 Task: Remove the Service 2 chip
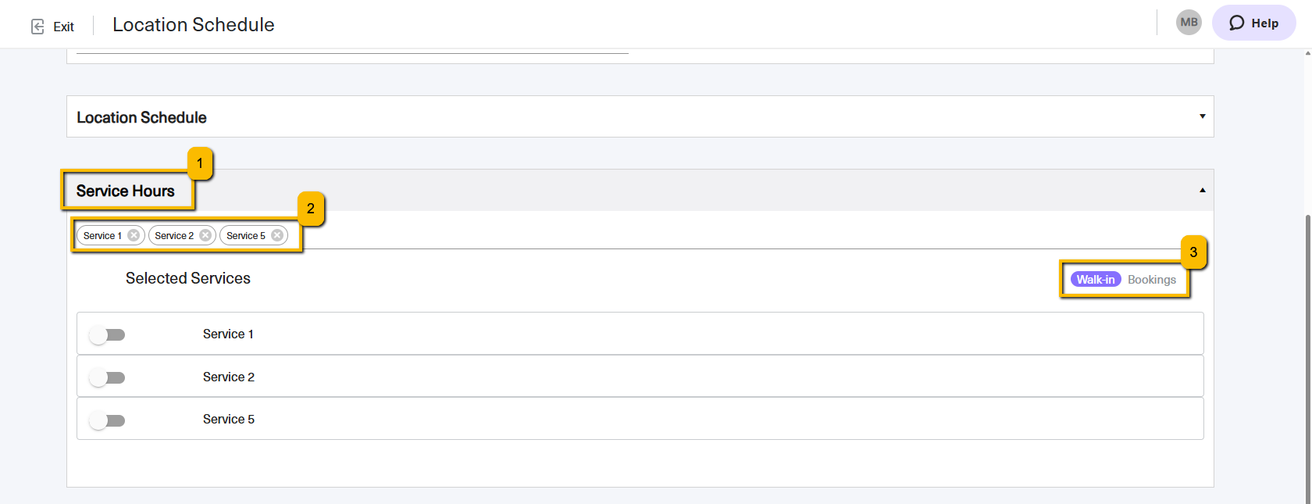[x=205, y=235]
